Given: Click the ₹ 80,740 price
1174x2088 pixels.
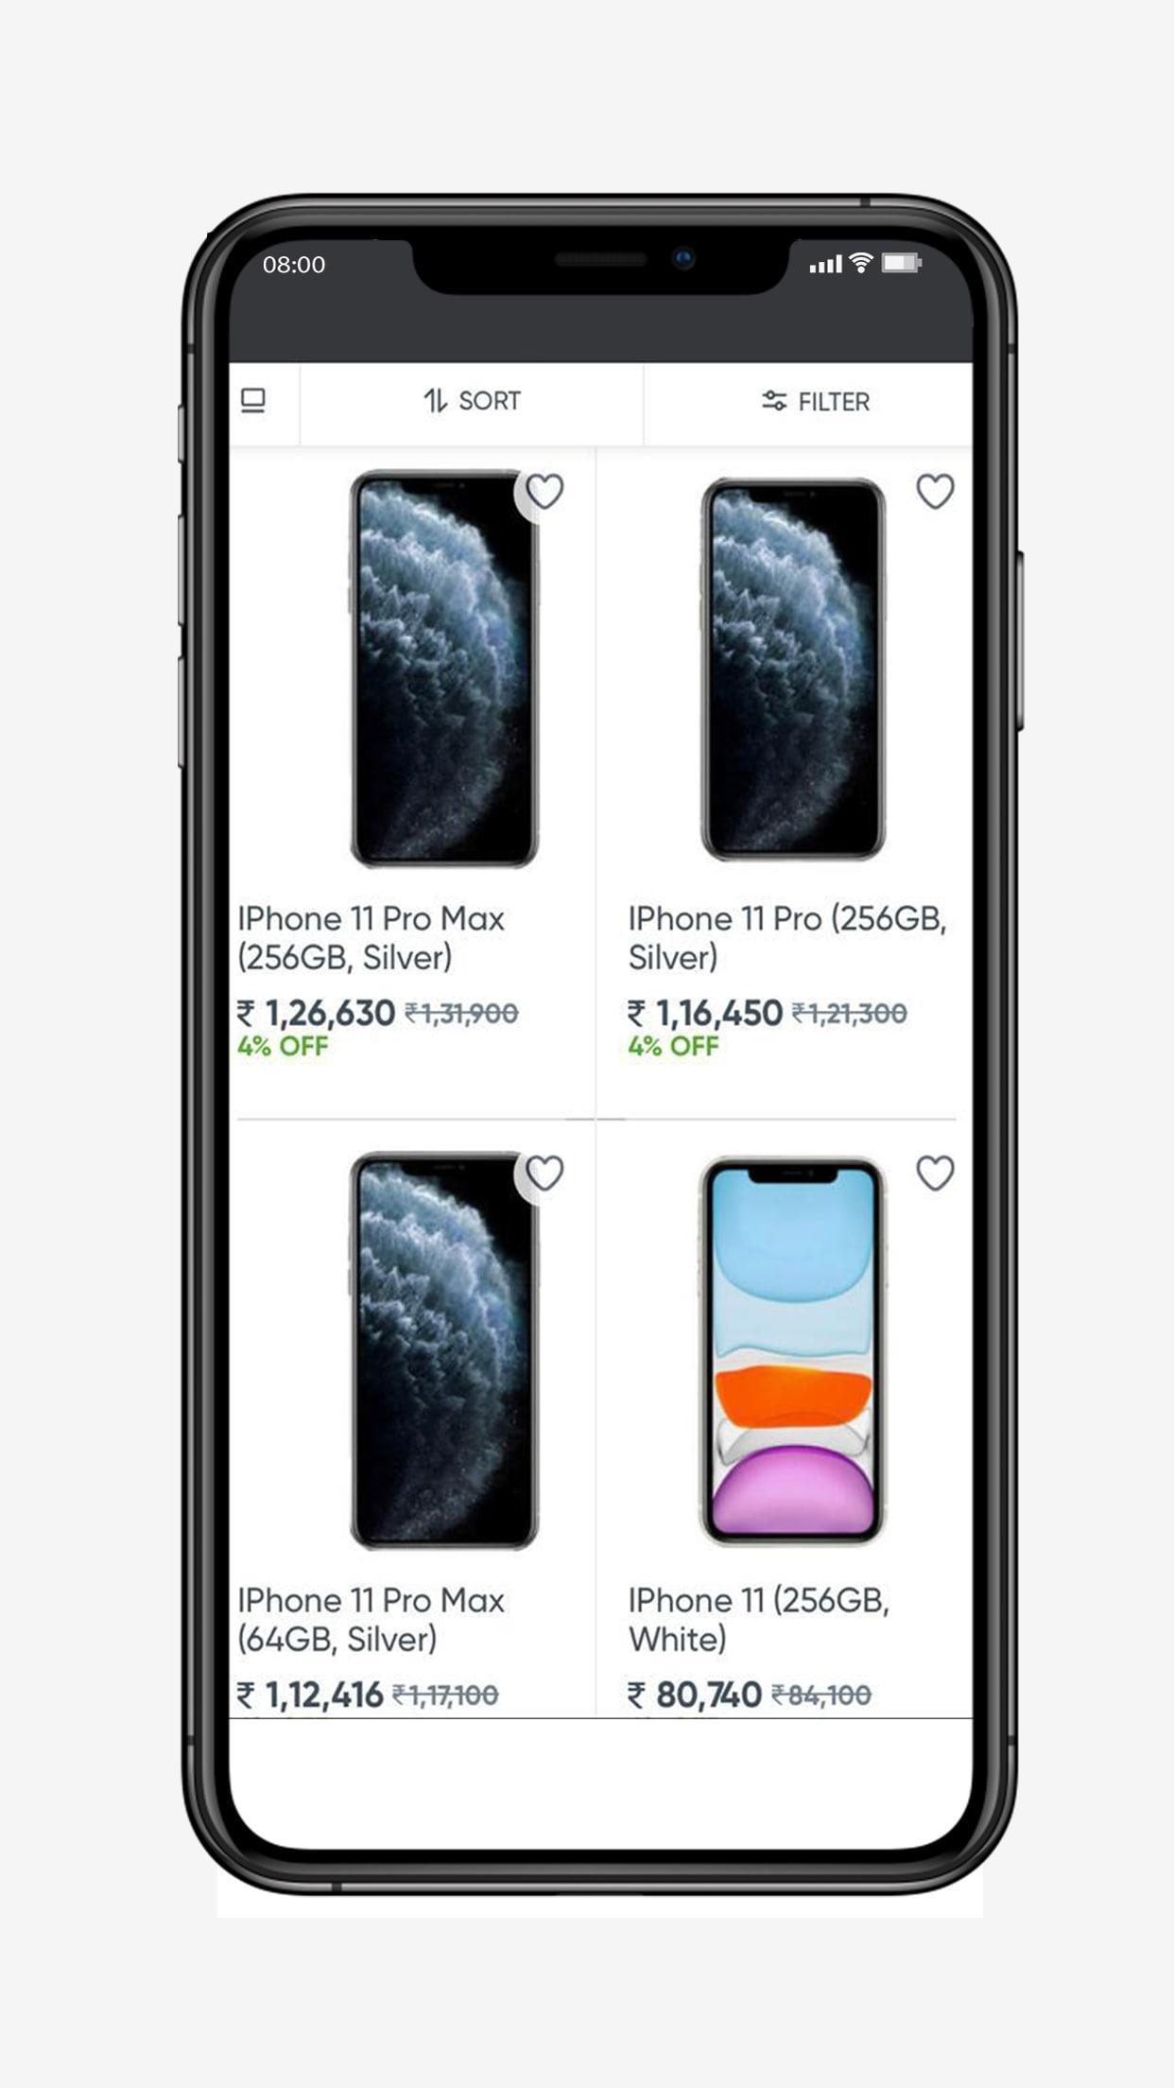Looking at the screenshot, I should point(695,1696).
